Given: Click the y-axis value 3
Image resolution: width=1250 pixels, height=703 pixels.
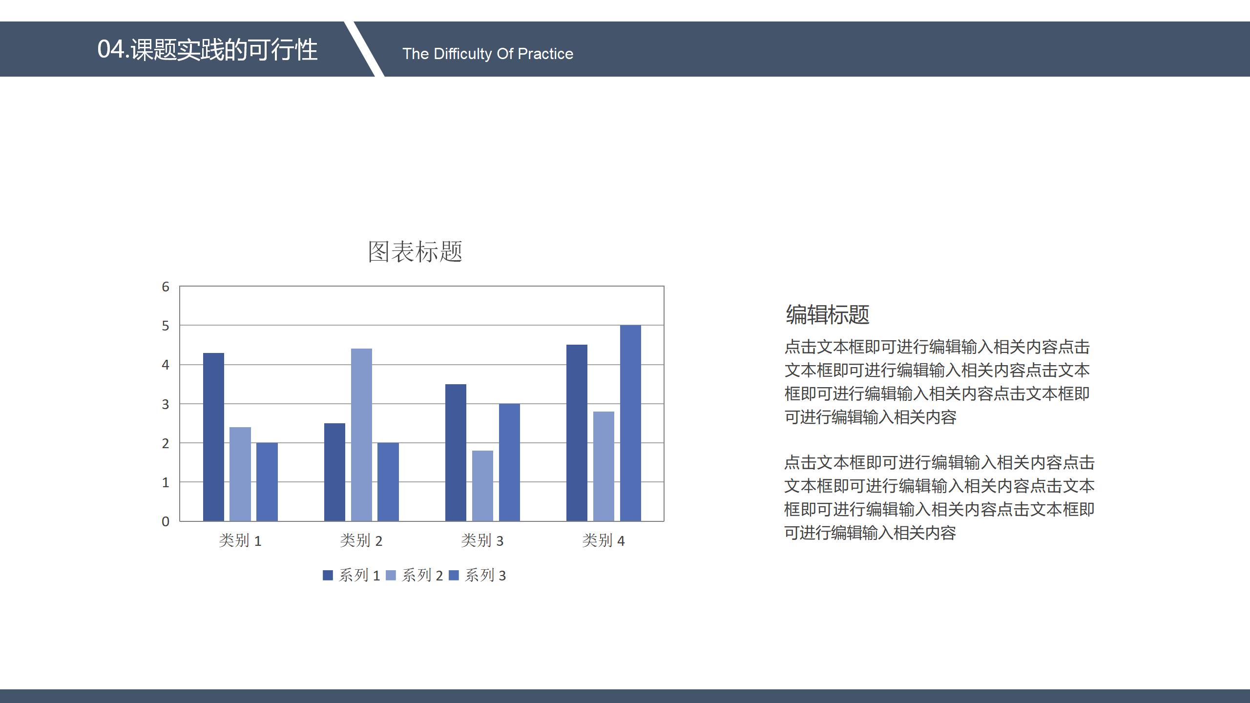Looking at the screenshot, I should tap(166, 404).
